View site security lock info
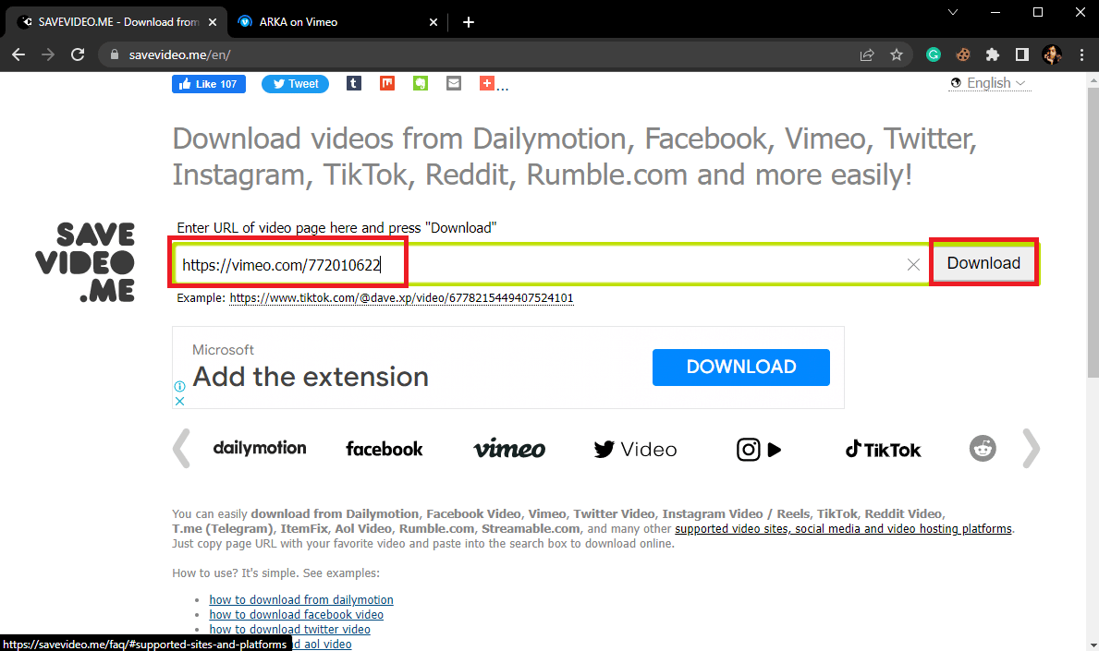Image resolution: width=1099 pixels, height=651 pixels. click(115, 54)
